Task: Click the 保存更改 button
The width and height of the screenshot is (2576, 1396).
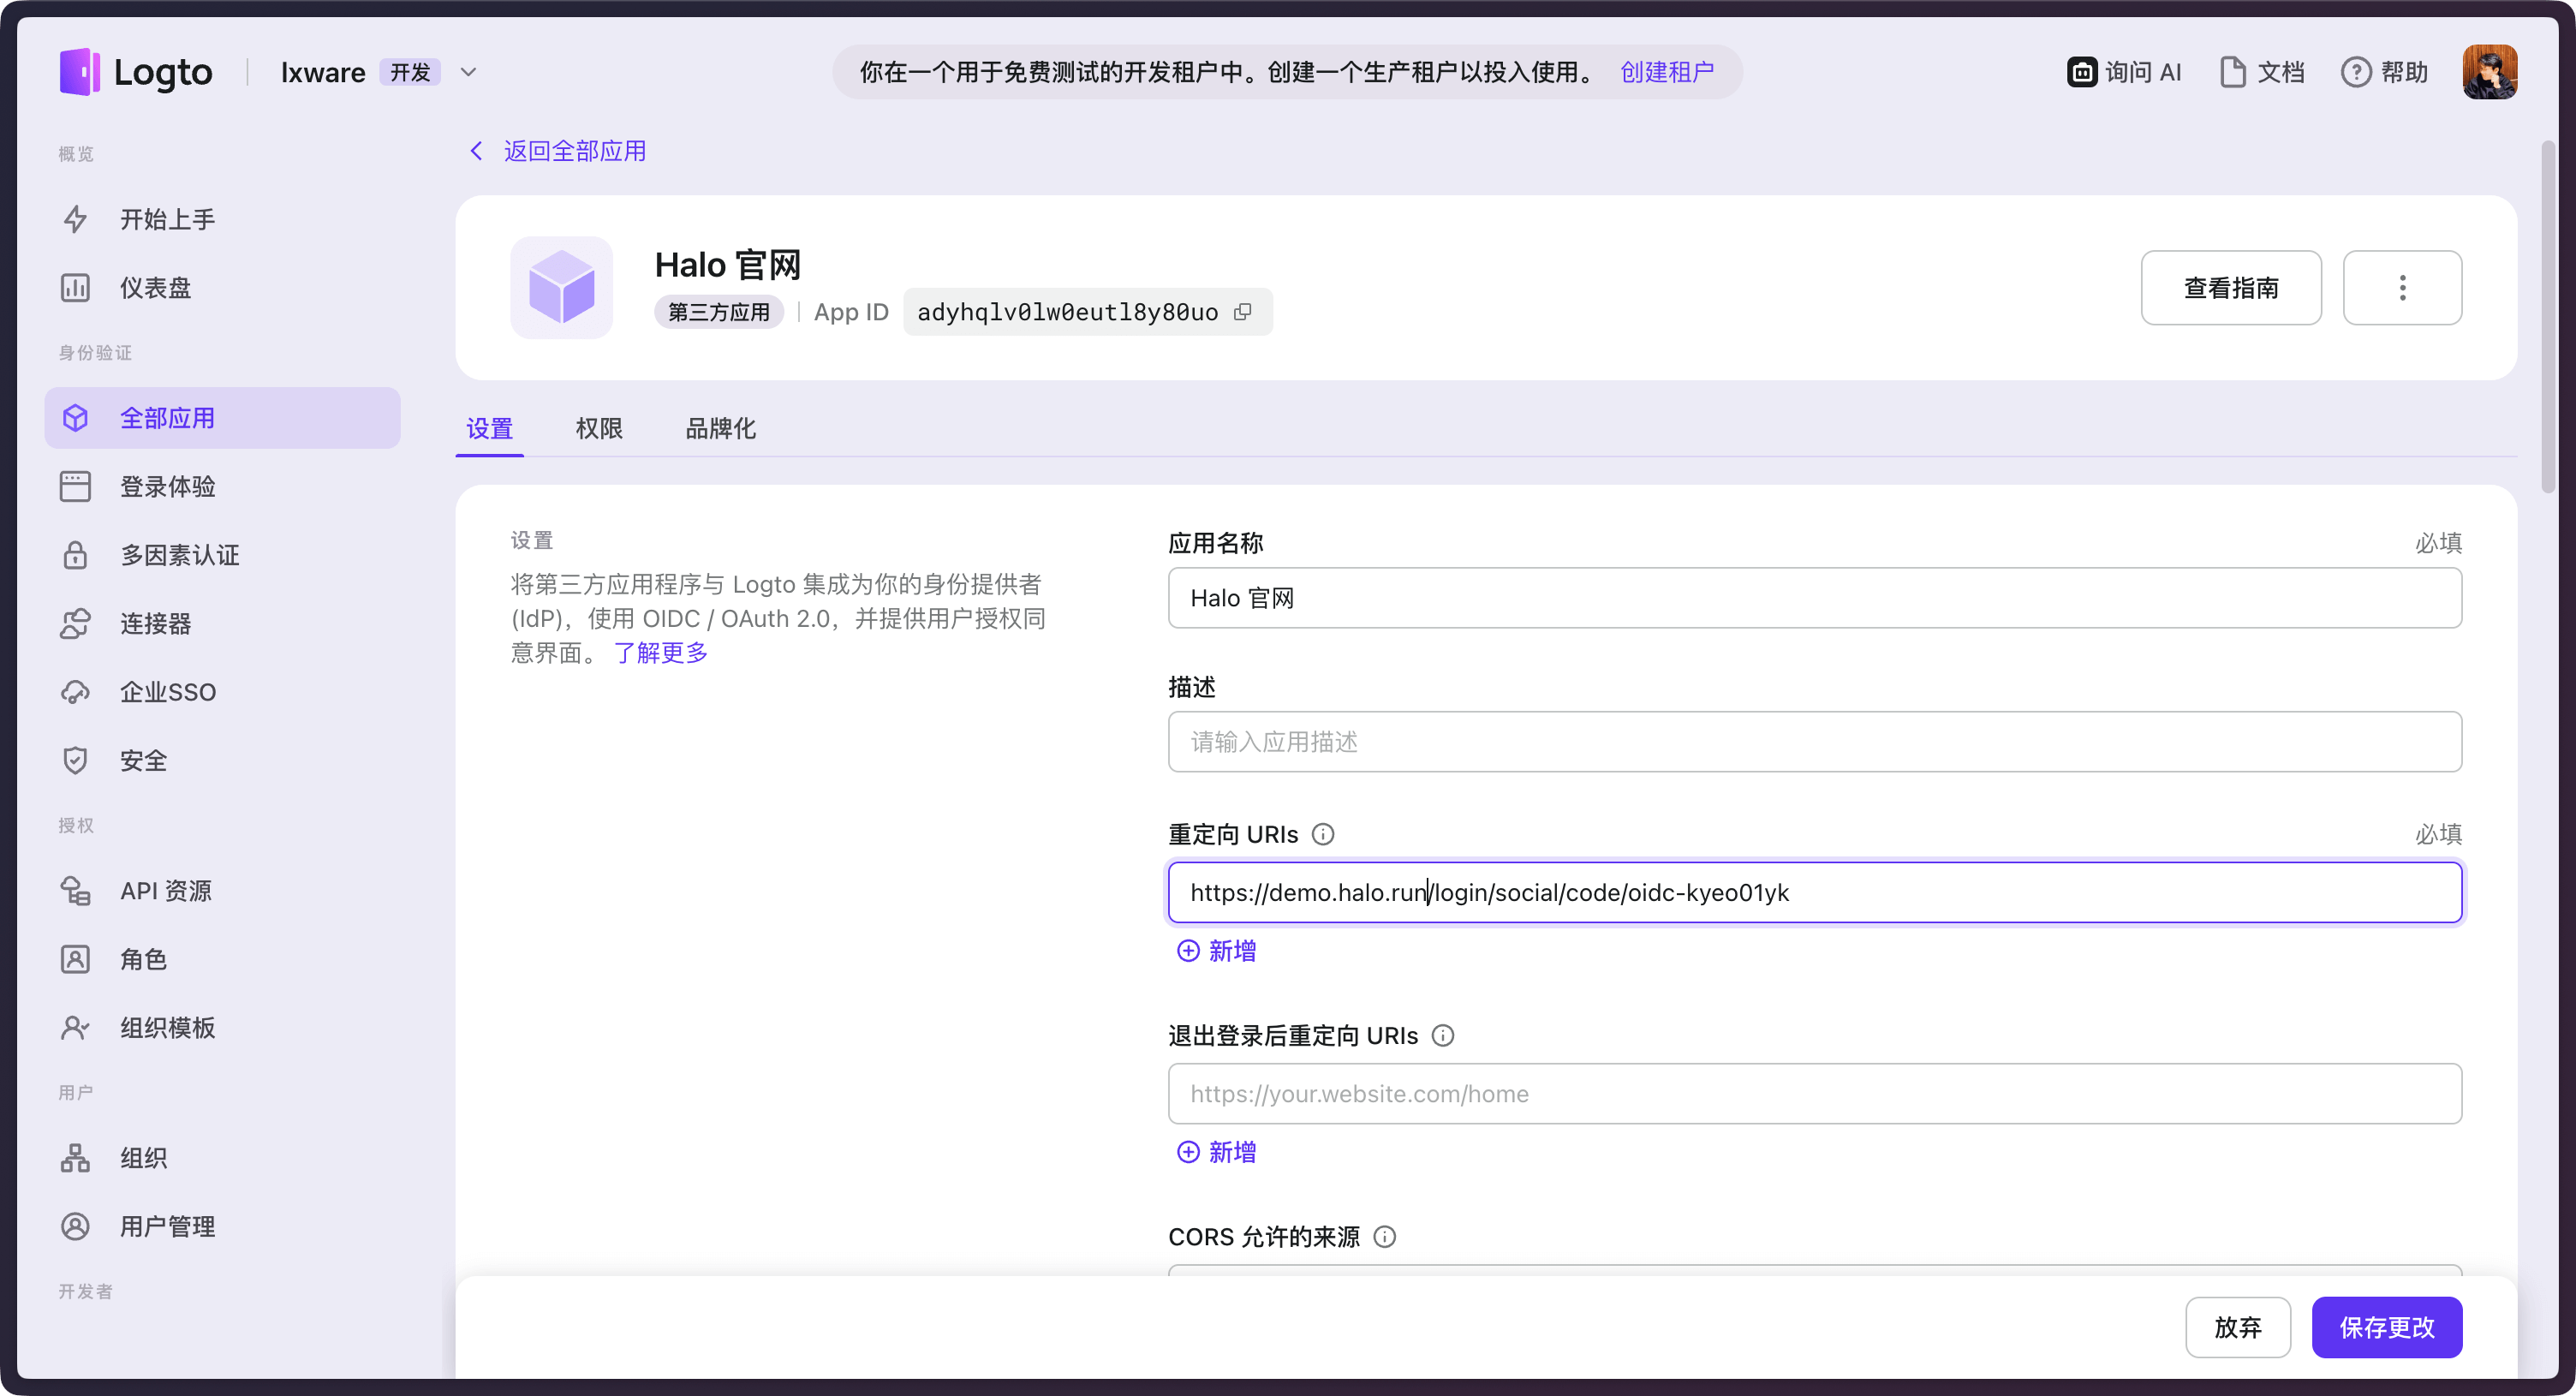Action: tap(2387, 1328)
